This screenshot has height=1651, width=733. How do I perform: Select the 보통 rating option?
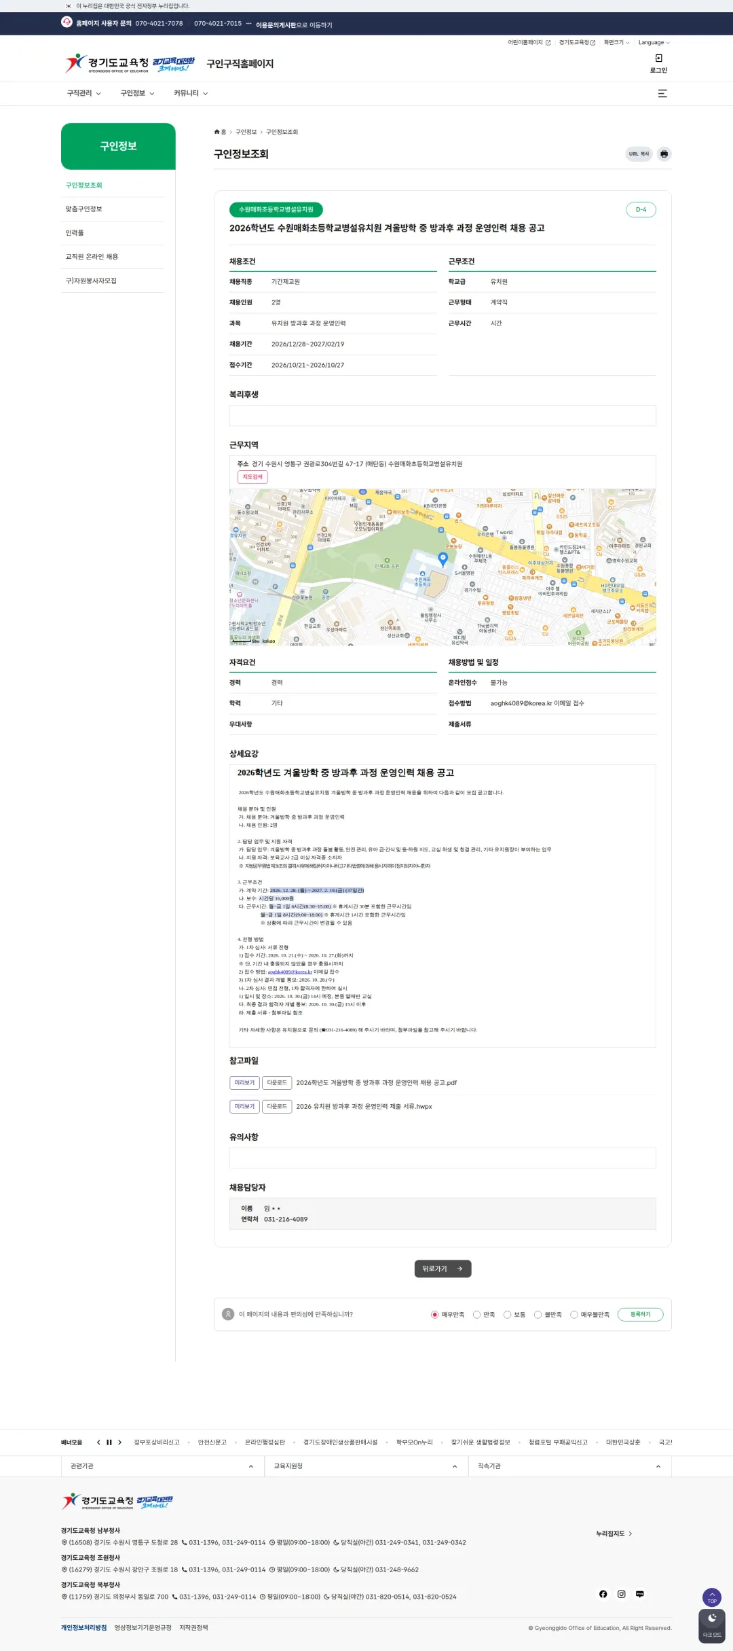507,1315
